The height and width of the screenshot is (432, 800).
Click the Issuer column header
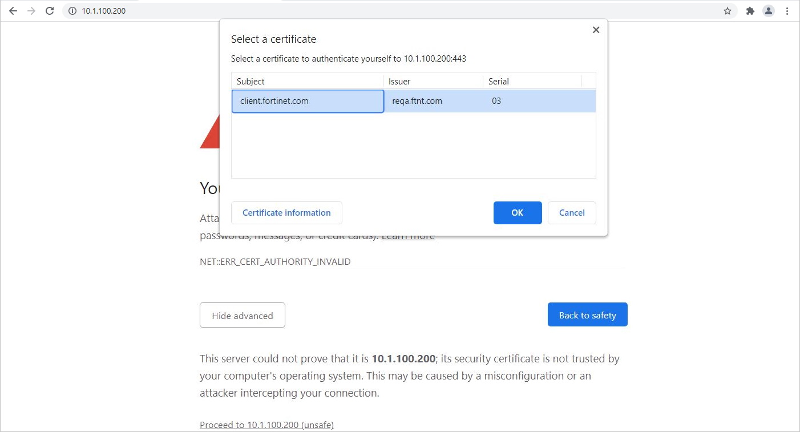[x=399, y=81]
